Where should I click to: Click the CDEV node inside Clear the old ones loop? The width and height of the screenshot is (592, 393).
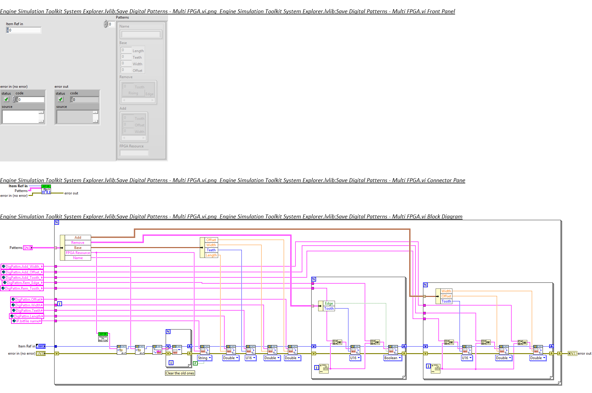point(177,350)
